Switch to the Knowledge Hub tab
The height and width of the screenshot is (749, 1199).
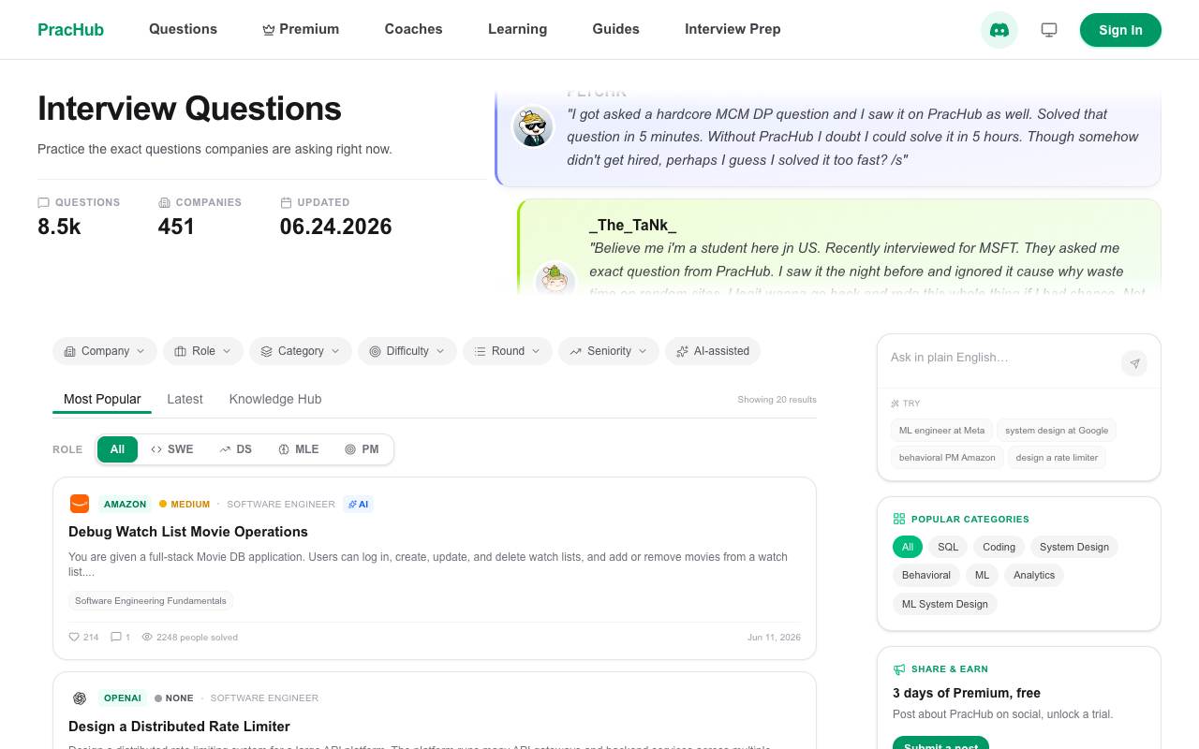pos(275,399)
